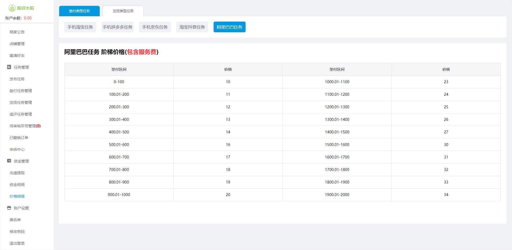Click the 1600.01-1700 range cell

[337, 157]
